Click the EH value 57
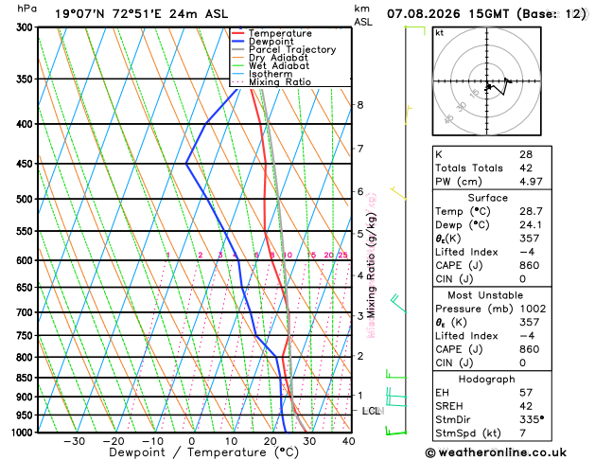The height and width of the screenshot is (460, 595). point(526,393)
